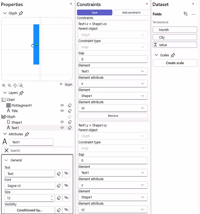Screen dimensions: 200x214
Task: Clear the Font attribute value
Action: 59,186
